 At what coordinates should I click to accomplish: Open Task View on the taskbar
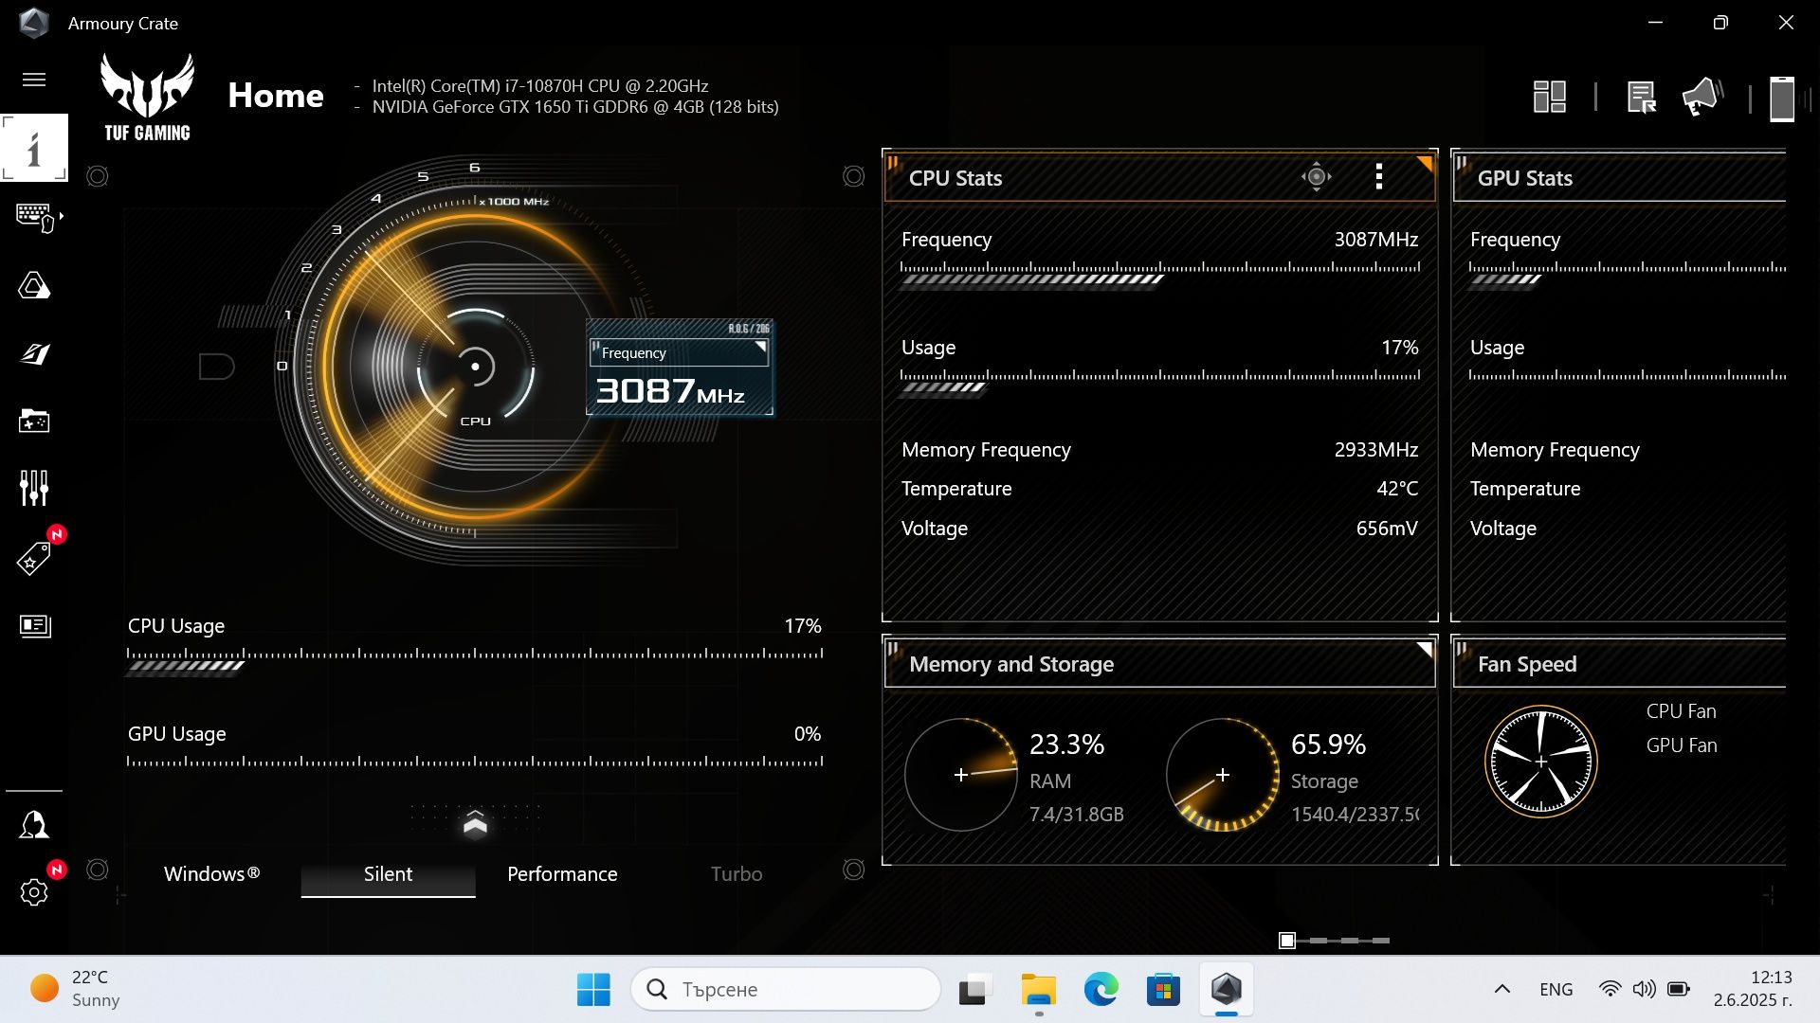[975, 990]
